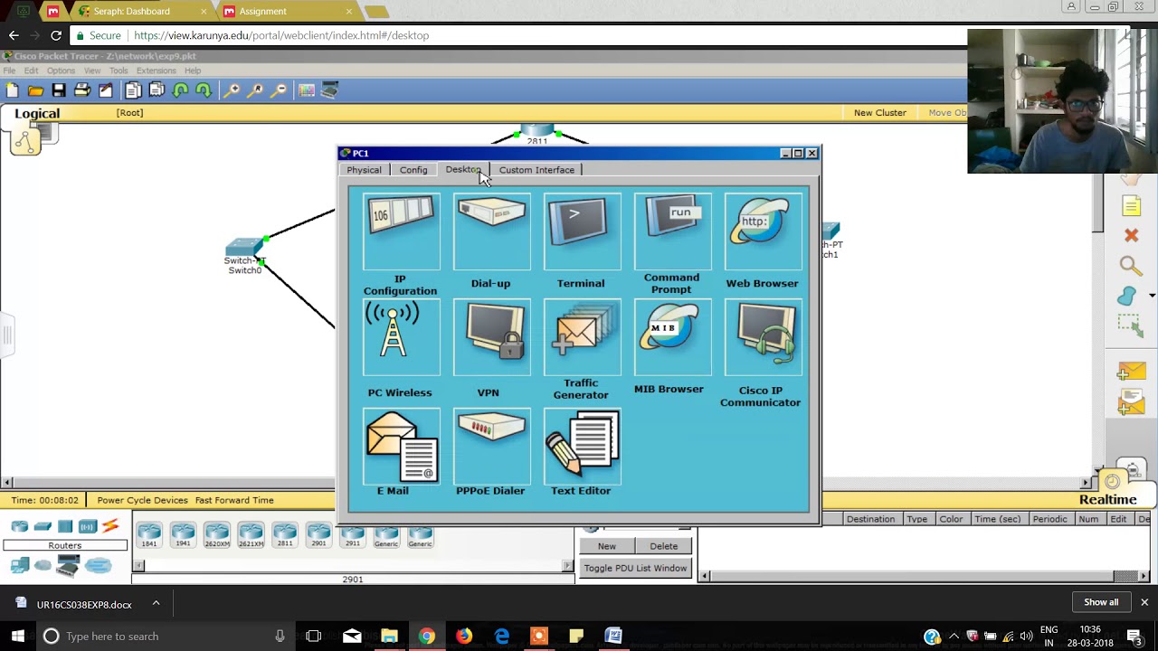The height and width of the screenshot is (651, 1158).
Task: Expand the download bar file chevron
Action: coord(156,603)
